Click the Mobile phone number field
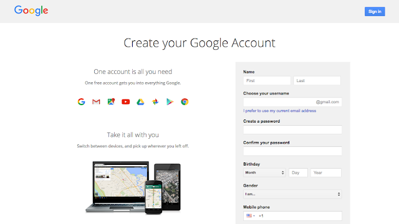This screenshot has height=224, width=399. (x=292, y=216)
